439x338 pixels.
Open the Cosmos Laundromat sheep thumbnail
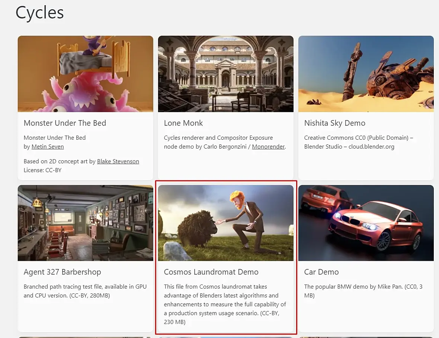point(226,223)
